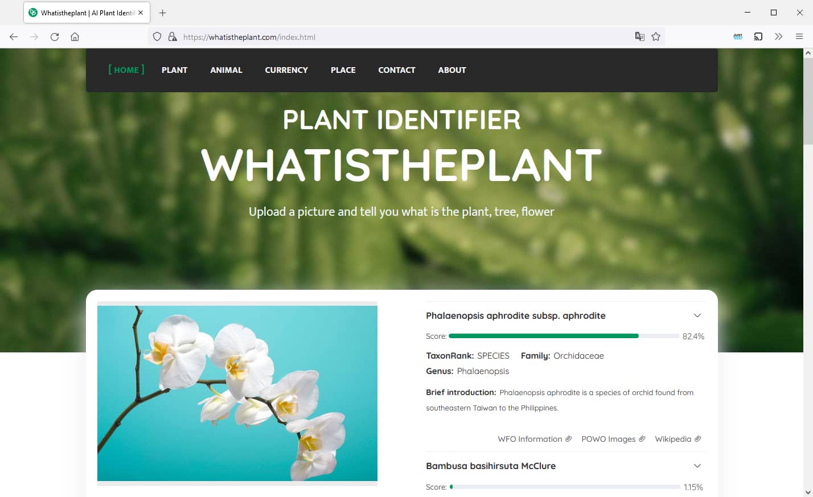
Task: Click Bambusa basihirsuta McClure title
Action: 491,466
